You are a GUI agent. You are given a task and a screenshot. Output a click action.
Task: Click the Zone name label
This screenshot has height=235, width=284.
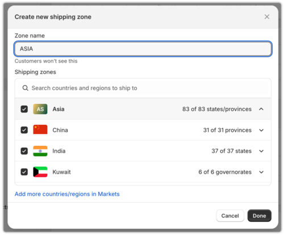30,36
